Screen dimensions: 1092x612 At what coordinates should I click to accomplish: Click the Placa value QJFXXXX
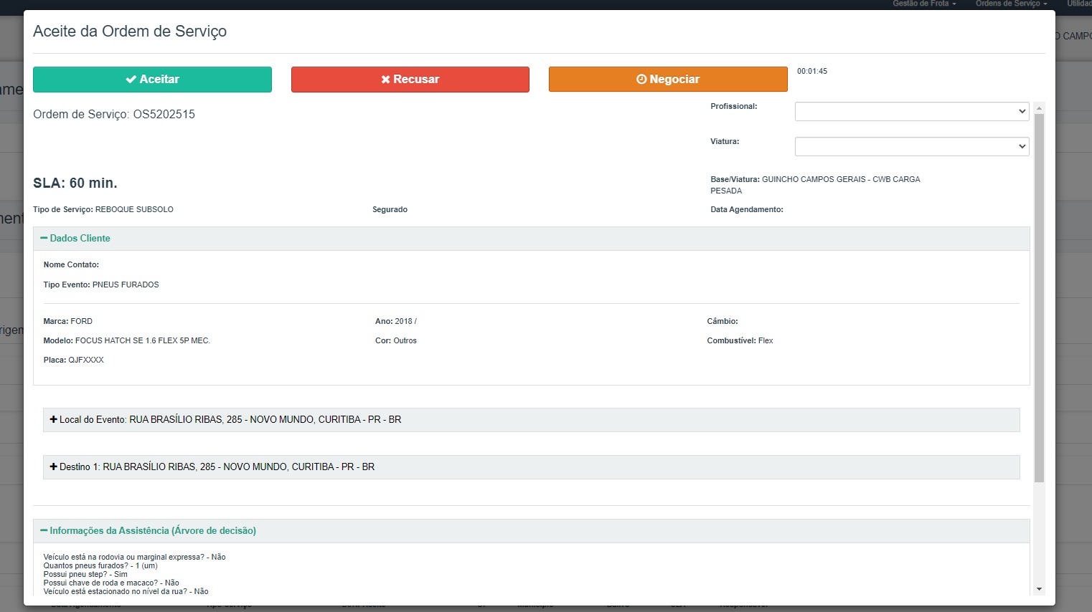[x=86, y=360]
